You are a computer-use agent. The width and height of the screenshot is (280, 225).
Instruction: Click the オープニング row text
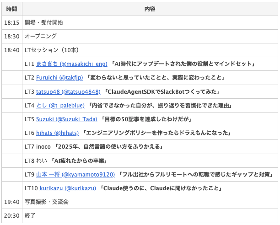41,36
